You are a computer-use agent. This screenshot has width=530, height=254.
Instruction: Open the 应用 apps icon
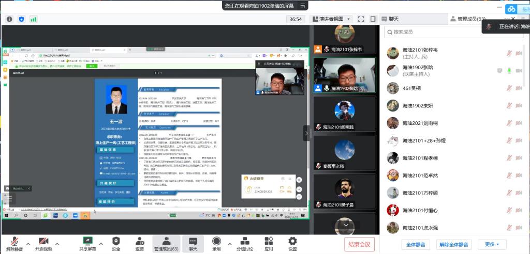click(x=269, y=241)
